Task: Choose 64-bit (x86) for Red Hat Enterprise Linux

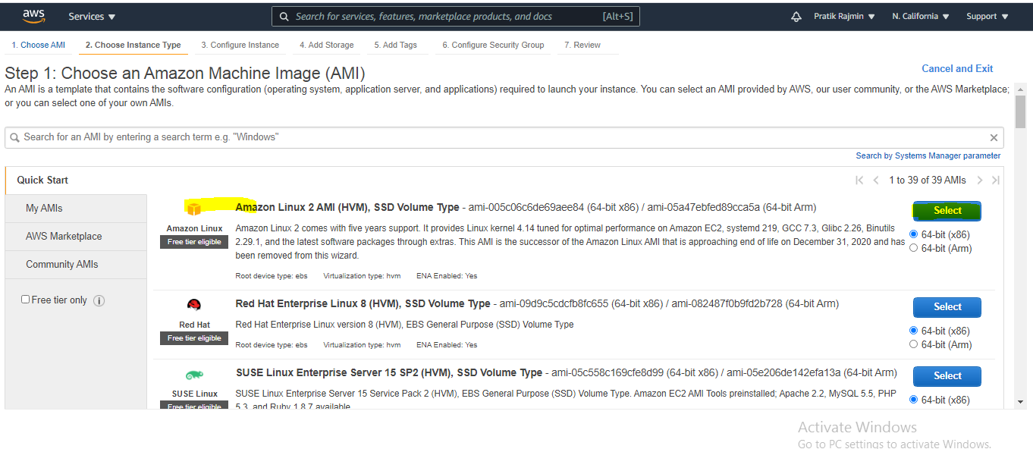Action: tap(913, 331)
